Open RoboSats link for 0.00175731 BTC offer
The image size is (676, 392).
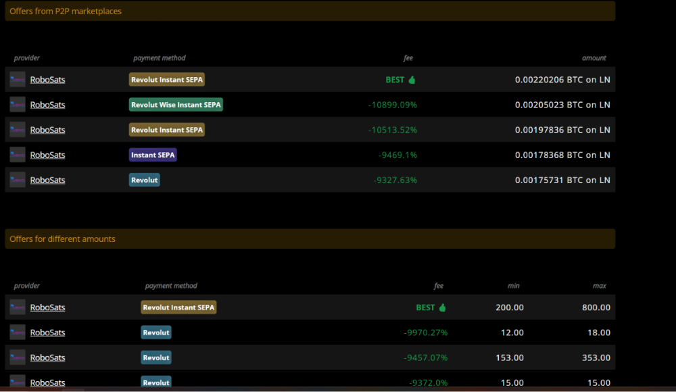tap(47, 180)
